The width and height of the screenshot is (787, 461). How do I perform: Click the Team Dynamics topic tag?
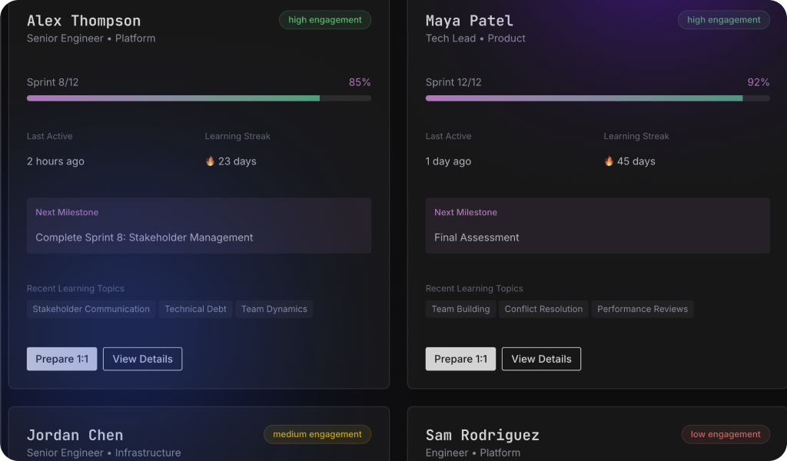[274, 309]
